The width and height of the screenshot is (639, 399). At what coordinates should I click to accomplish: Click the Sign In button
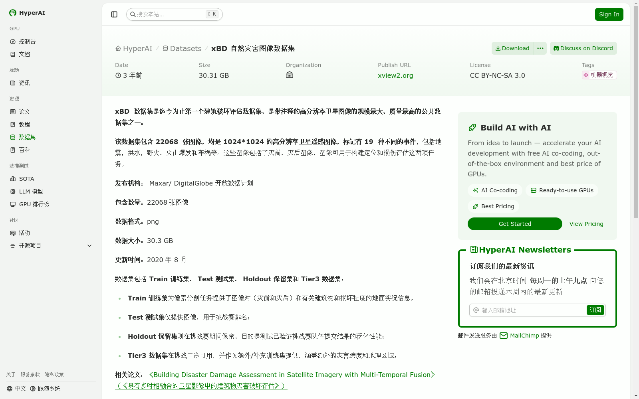click(609, 14)
